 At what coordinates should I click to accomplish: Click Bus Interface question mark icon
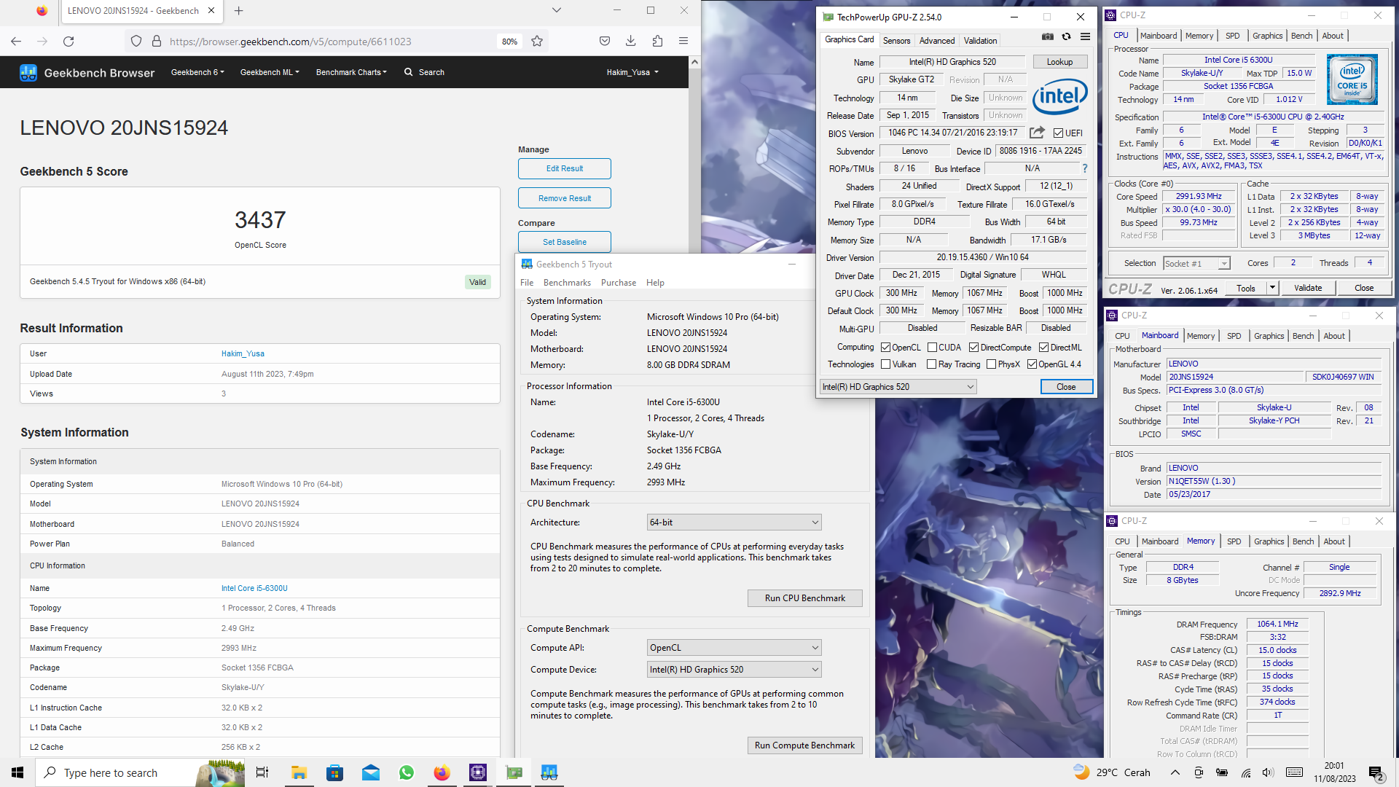tap(1084, 168)
